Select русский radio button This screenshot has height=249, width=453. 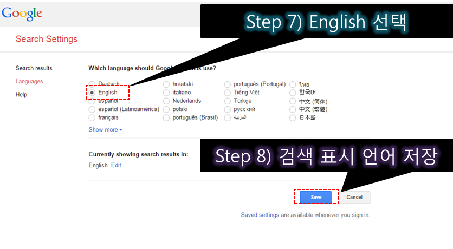point(228,109)
